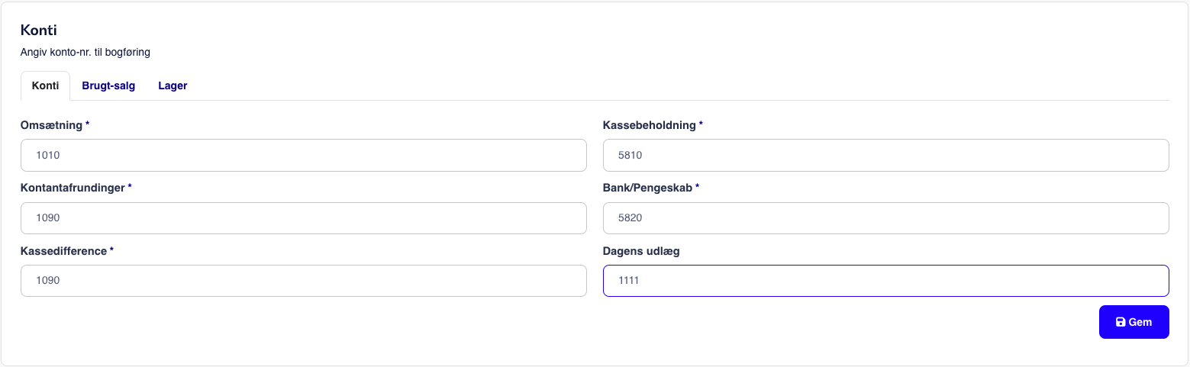Click the required asterisk beside Kassebeholdning
Screen dimensions: 1190x367
701,124
